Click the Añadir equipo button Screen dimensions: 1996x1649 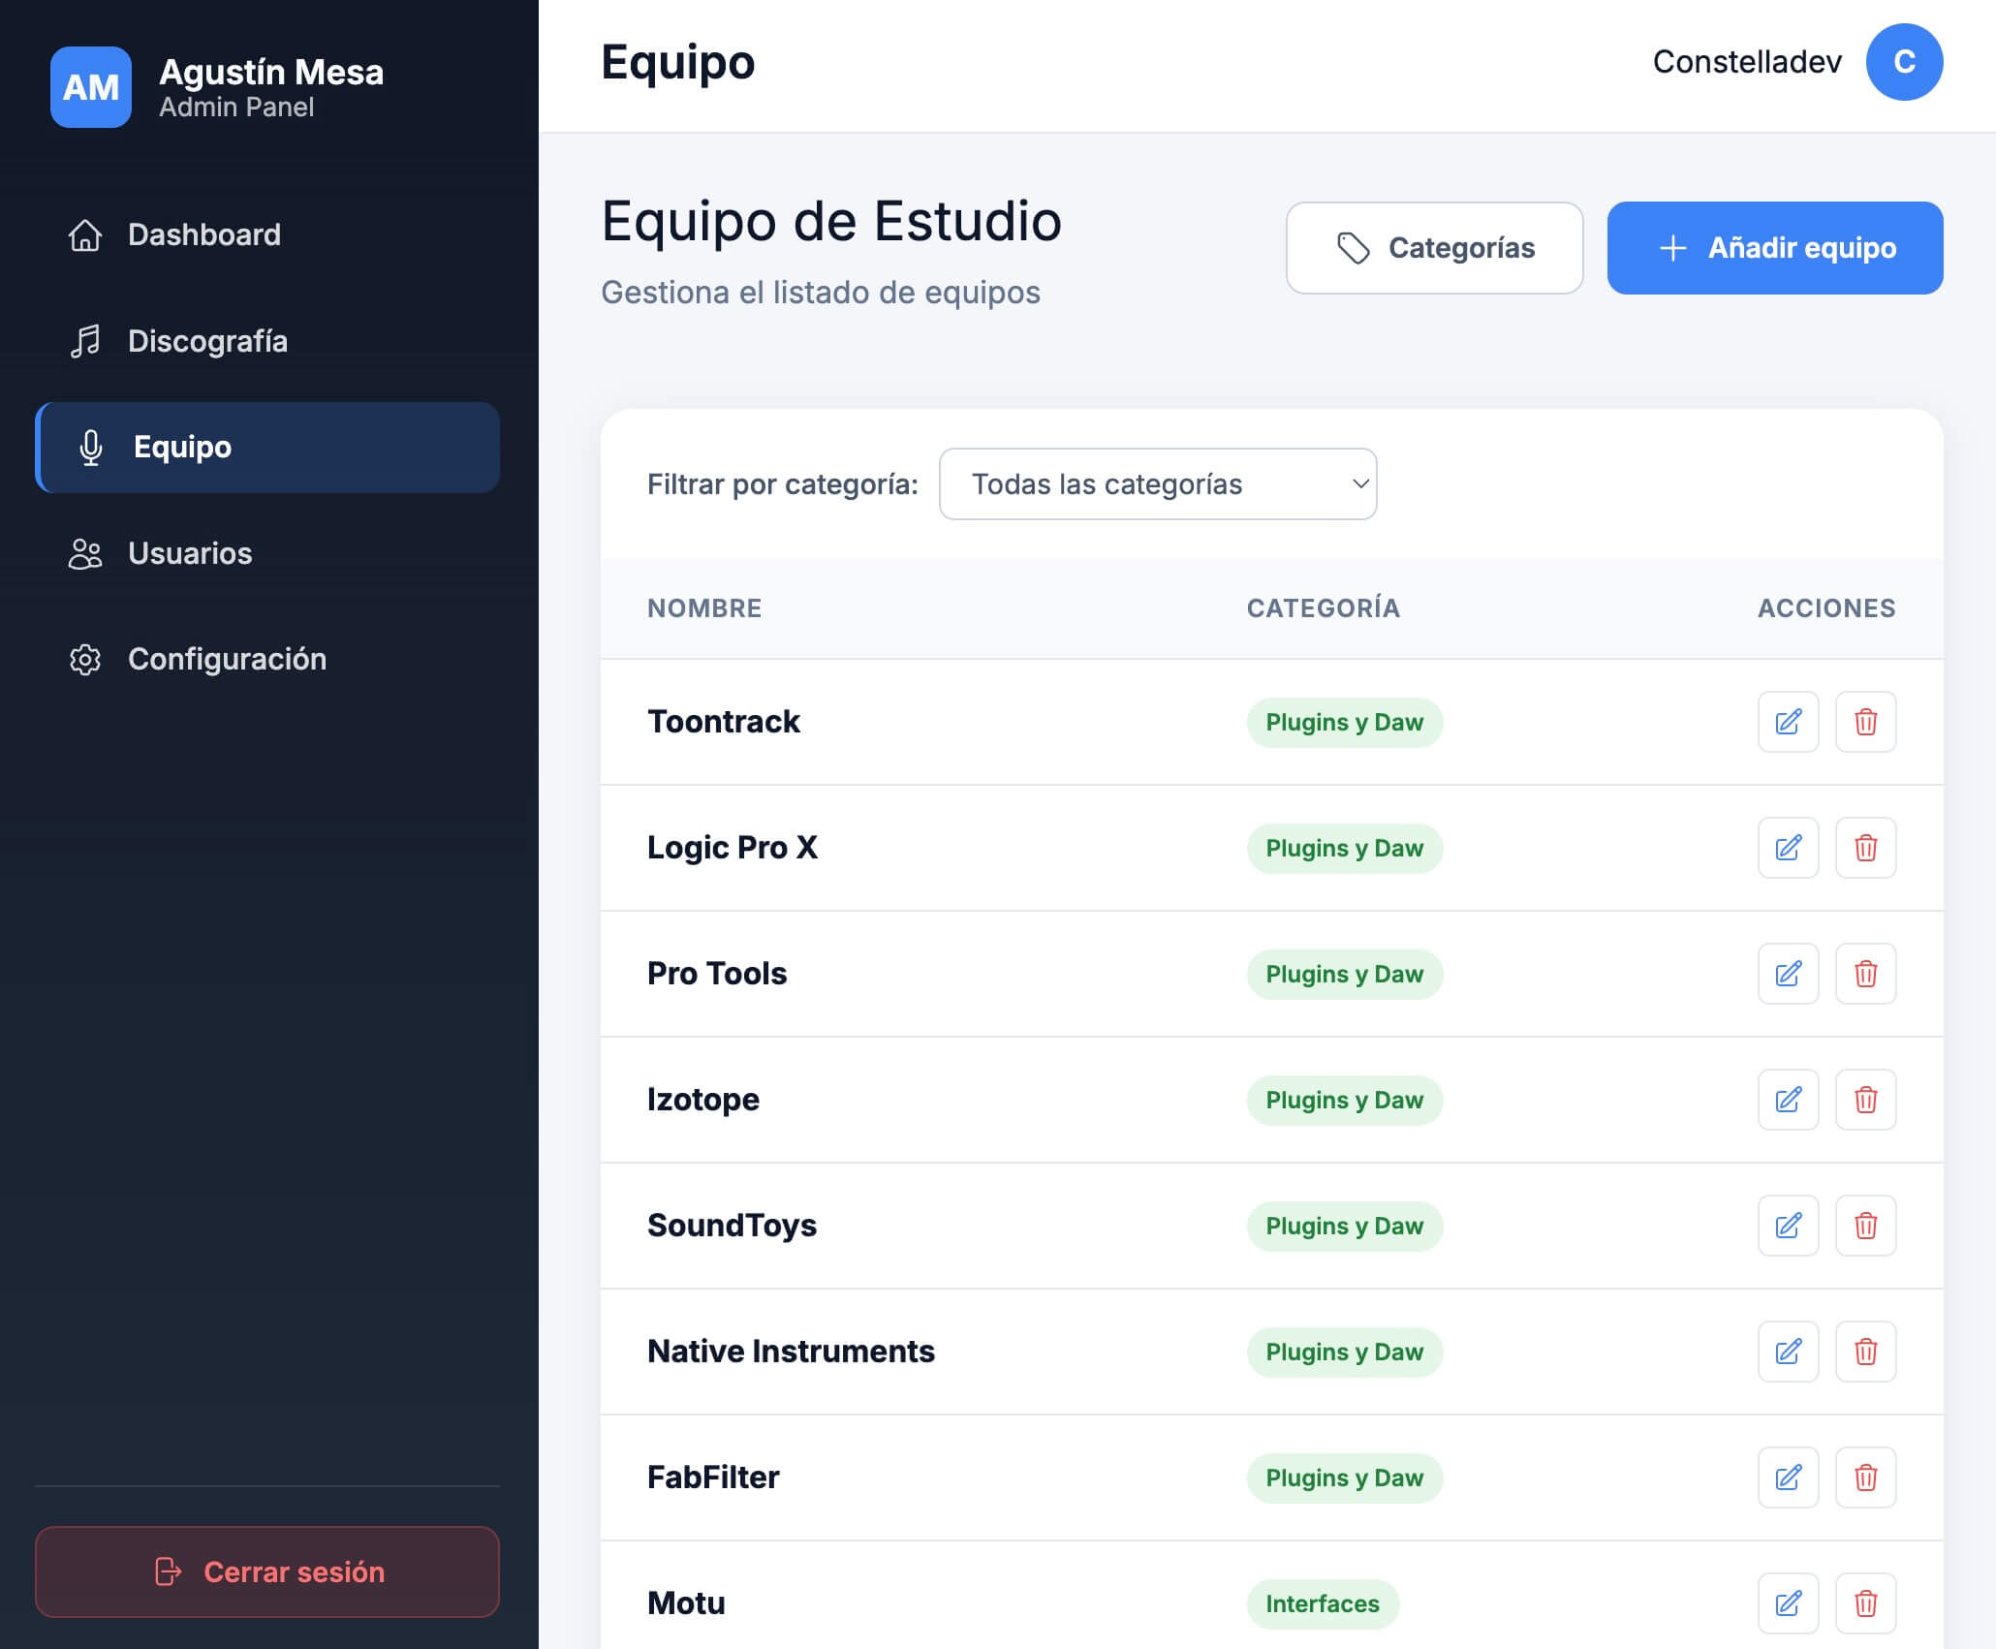[1774, 248]
